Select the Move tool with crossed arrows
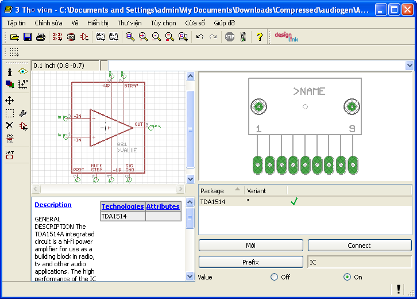Viewport: 417px width, 299px height. coord(10,100)
